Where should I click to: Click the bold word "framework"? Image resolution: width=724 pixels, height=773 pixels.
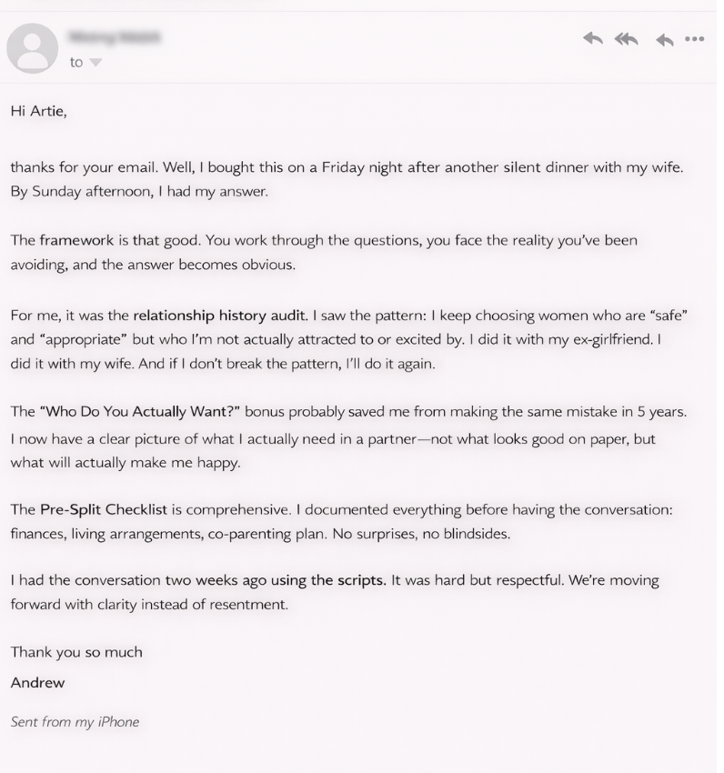76,241
